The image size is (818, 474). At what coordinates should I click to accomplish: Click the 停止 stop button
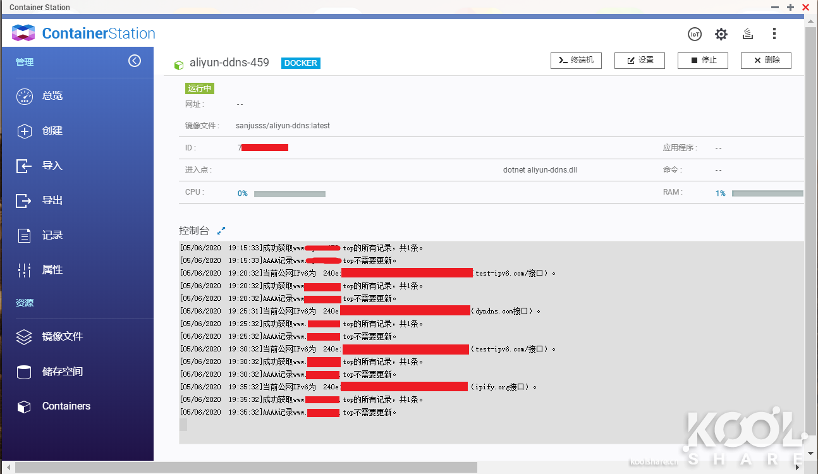tap(703, 60)
